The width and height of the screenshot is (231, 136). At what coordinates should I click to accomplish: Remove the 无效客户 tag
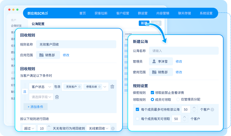tap(79, 87)
